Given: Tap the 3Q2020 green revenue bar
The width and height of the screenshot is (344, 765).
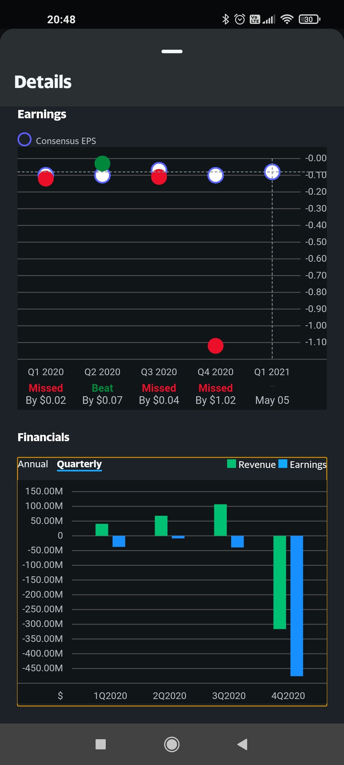Looking at the screenshot, I should click(x=220, y=520).
